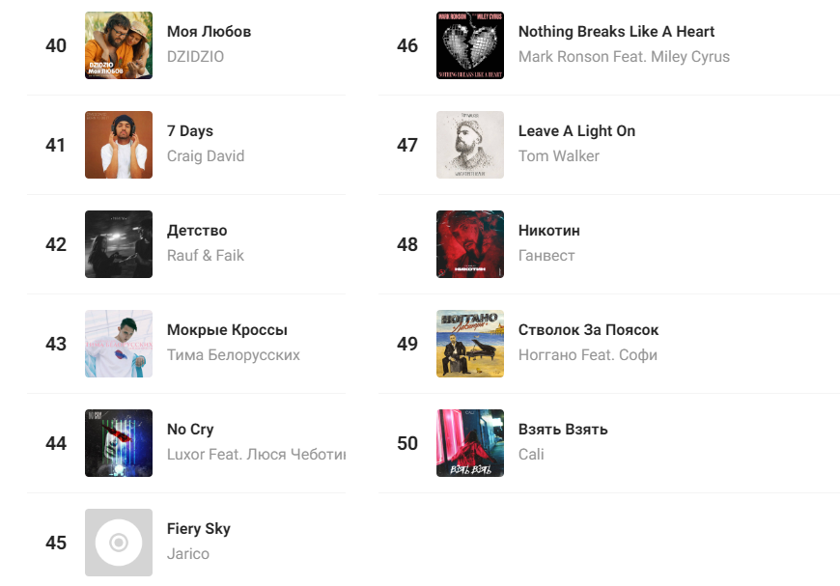Open artist Mark Ronson Feat. Miley Cyrus
The height and width of the screenshot is (586, 840).
(624, 57)
